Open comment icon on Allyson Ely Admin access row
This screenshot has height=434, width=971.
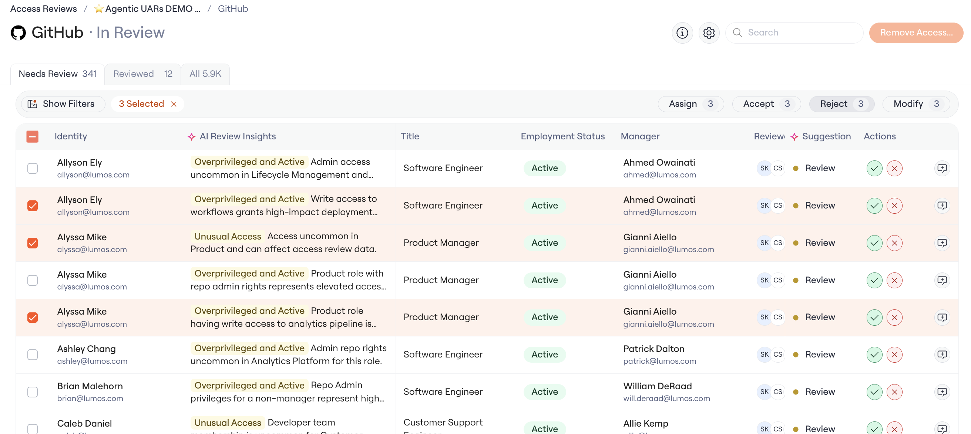pyautogui.click(x=942, y=168)
